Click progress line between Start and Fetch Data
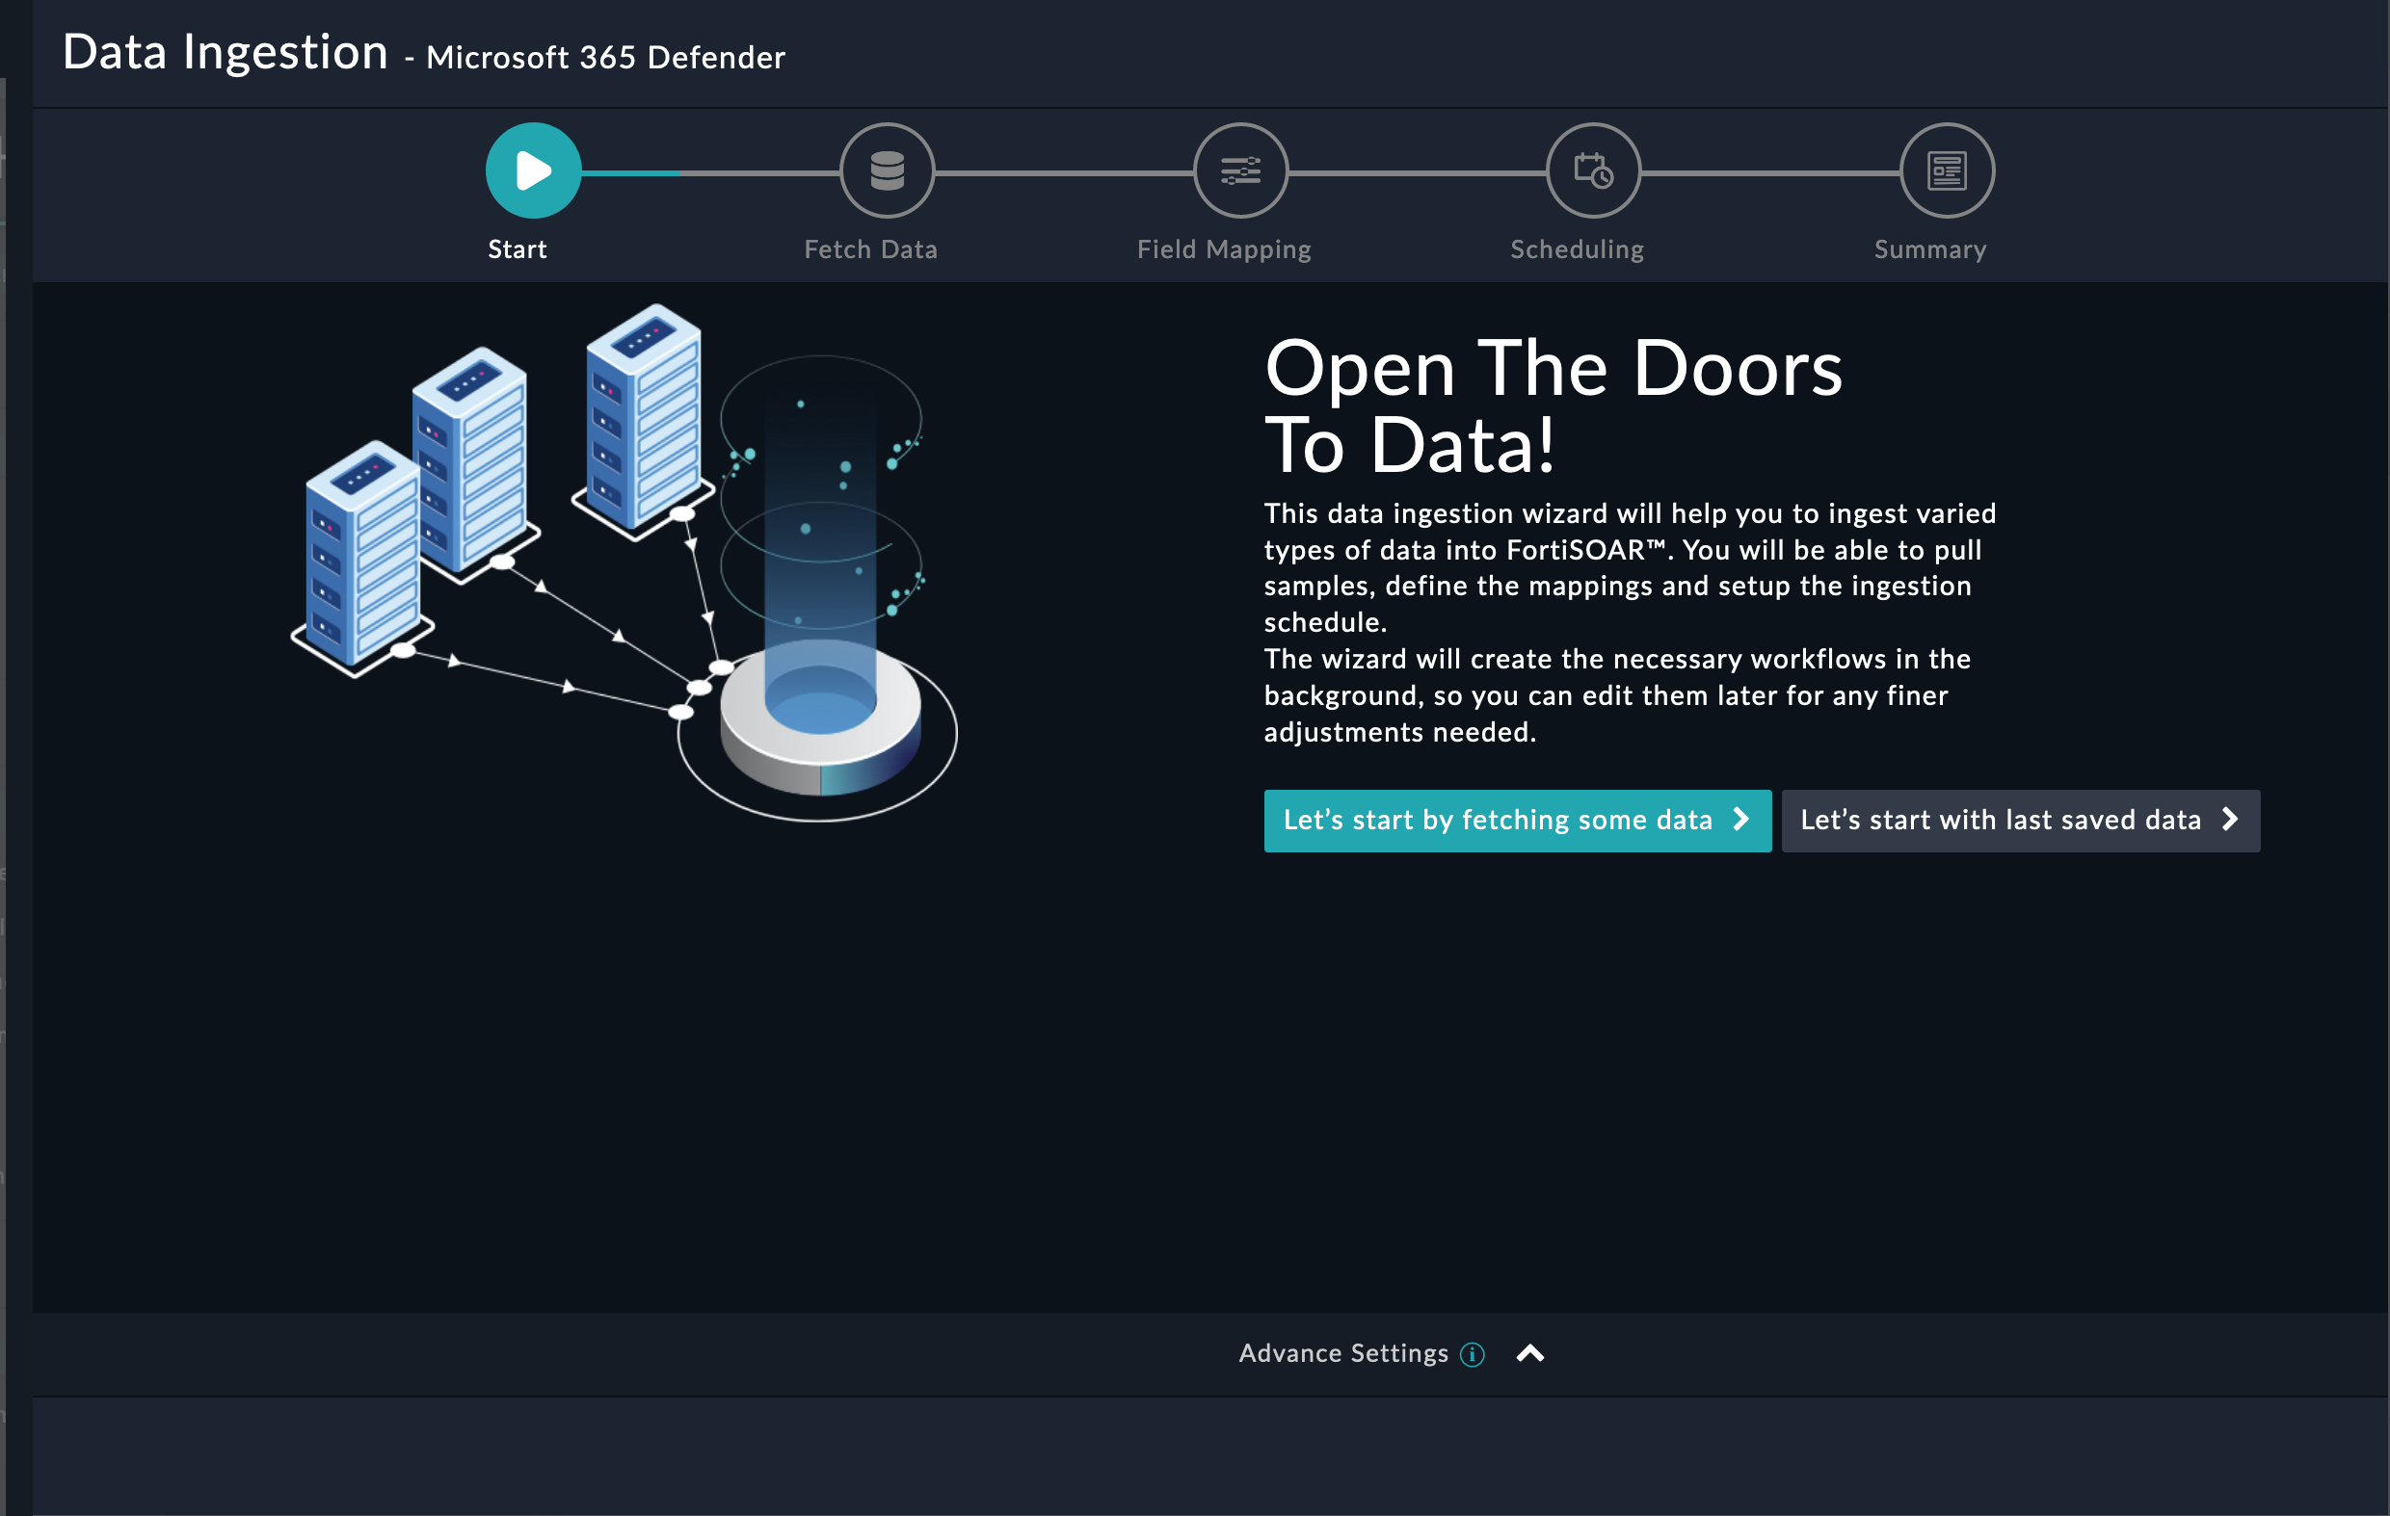Viewport: 2390px width, 1516px height. click(709, 172)
